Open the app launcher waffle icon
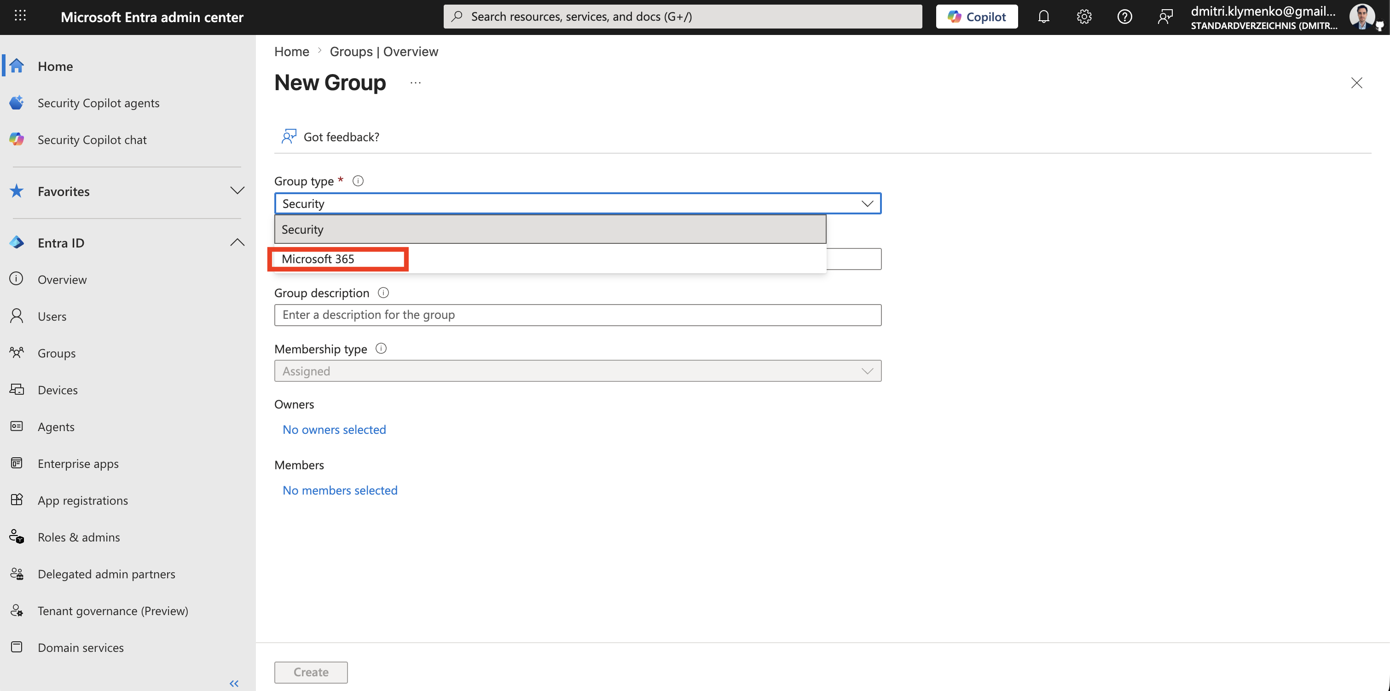The image size is (1390, 691). tap(20, 16)
